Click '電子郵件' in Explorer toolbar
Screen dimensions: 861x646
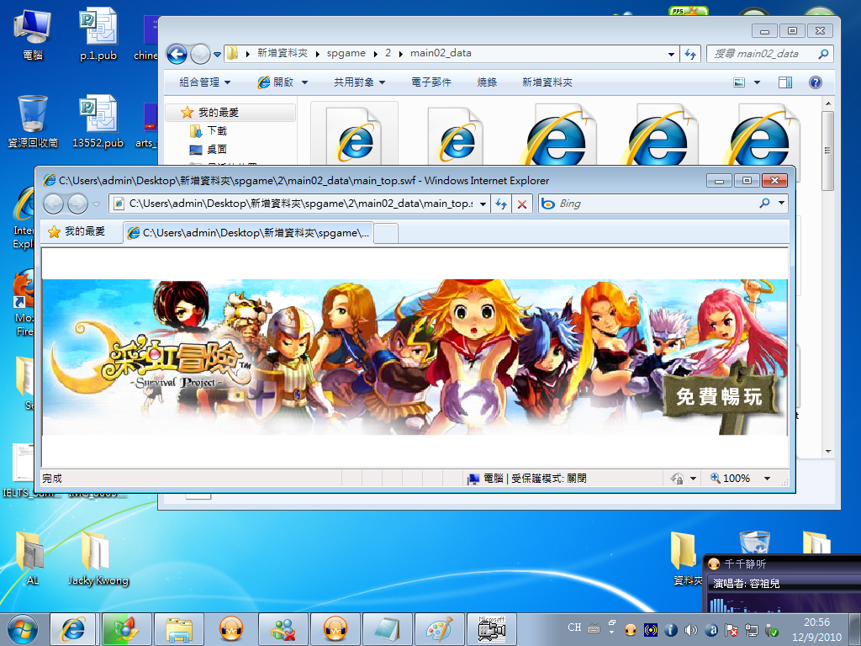431,82
